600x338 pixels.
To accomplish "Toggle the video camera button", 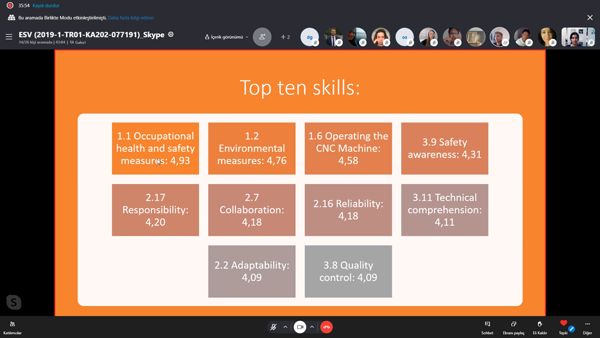I will tap(300, 327).
